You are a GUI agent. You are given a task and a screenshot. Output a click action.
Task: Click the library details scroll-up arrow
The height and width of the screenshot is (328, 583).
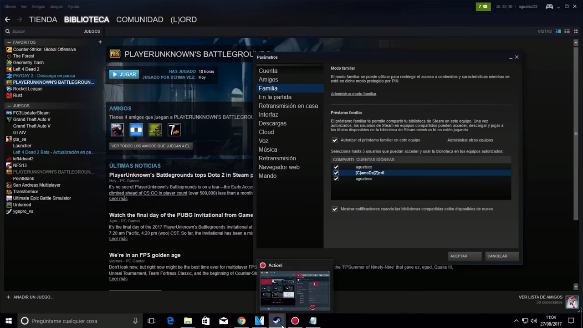coord(575,42)
